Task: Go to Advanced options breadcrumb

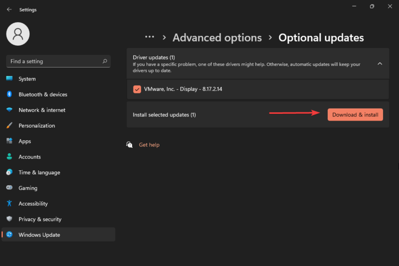Action: tap(217, 38)
